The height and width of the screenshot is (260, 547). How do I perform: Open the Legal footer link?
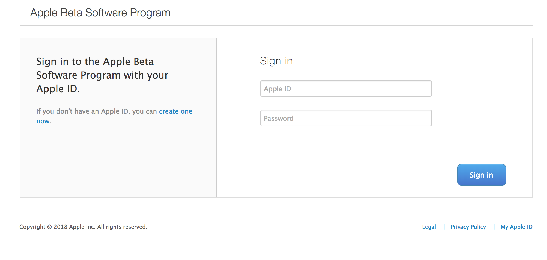pos(429,227)
